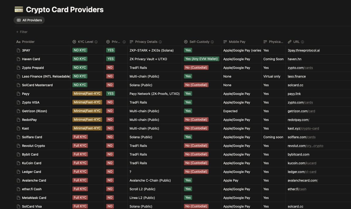Click the page icon for Payy row
The image size is (351, 209).
[x=18, y=94]
